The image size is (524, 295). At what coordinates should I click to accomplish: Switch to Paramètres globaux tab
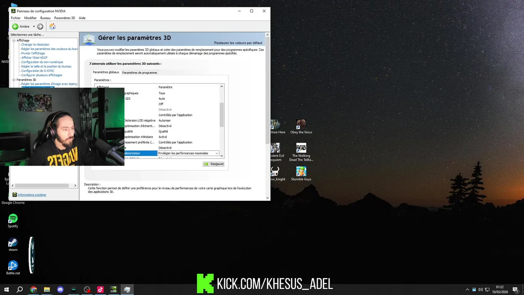click(x=106, y=72)
